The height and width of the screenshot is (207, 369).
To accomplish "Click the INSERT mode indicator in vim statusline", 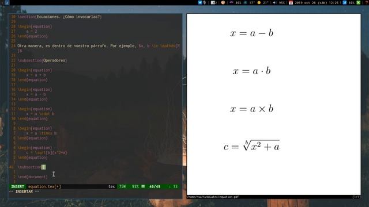I will [x=17, y=186].
